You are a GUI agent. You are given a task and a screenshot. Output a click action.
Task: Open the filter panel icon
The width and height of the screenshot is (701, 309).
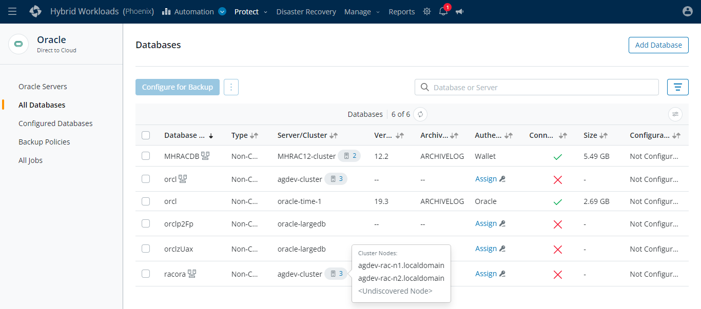(x=677, y=87)
